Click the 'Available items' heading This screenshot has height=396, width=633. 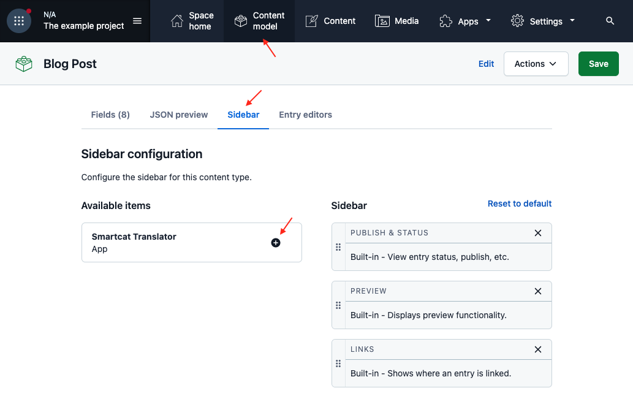click(116, 205)
